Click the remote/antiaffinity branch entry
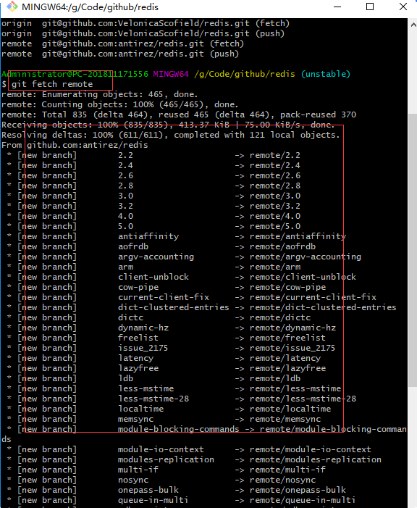 [x=298, y=236]
